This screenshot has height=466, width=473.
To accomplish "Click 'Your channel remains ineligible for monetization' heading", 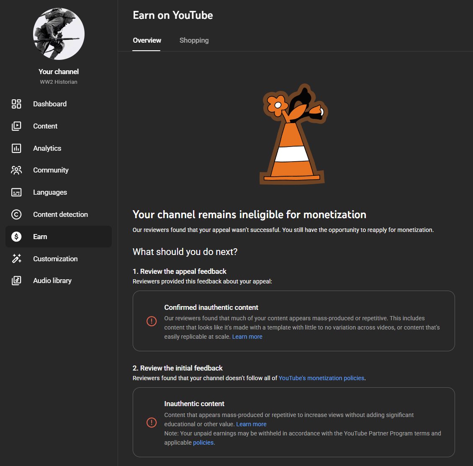I will coord(249,215).
